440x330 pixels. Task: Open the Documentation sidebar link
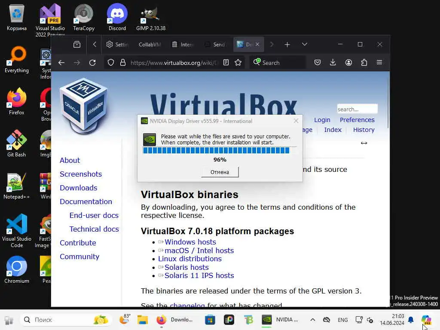tap(86, 202)
